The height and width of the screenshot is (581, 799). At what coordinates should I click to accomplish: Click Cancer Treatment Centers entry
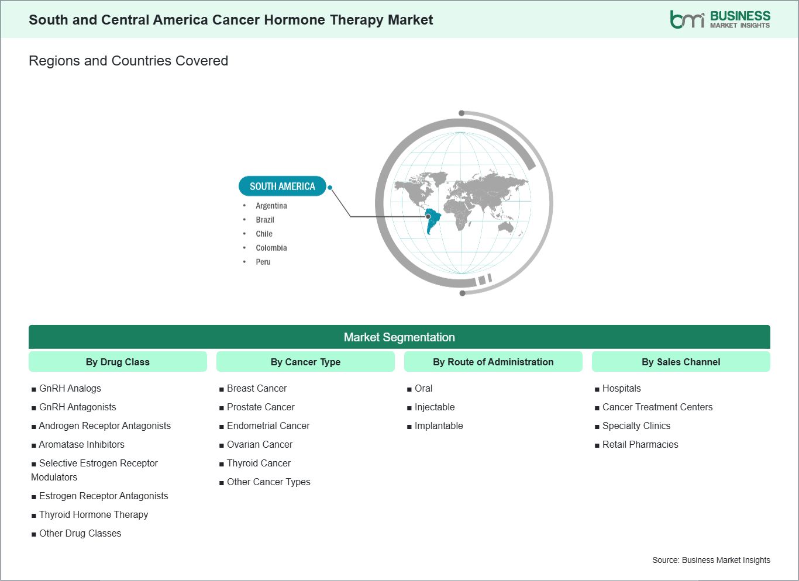pos(657,407)
